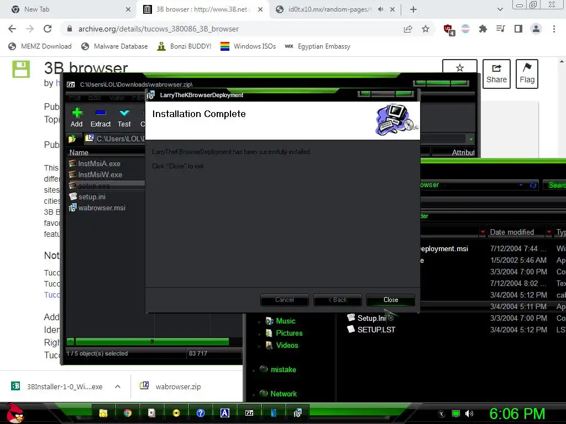Open volume control in system tray

click(469, 414)
